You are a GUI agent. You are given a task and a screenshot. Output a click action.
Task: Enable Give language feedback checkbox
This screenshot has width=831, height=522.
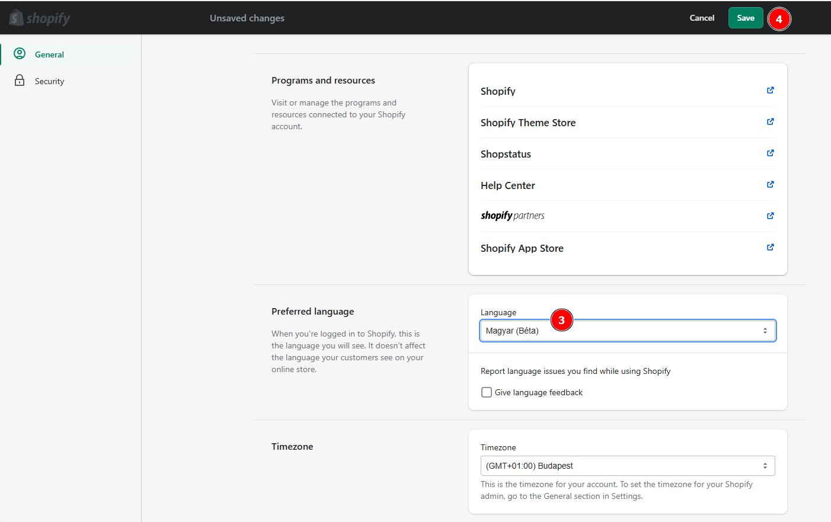coord(487,392)
